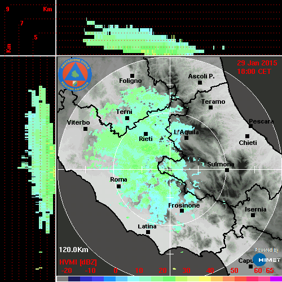Click the Isernia city marker
Screen dimensions: 282x282
coord(253,215)
